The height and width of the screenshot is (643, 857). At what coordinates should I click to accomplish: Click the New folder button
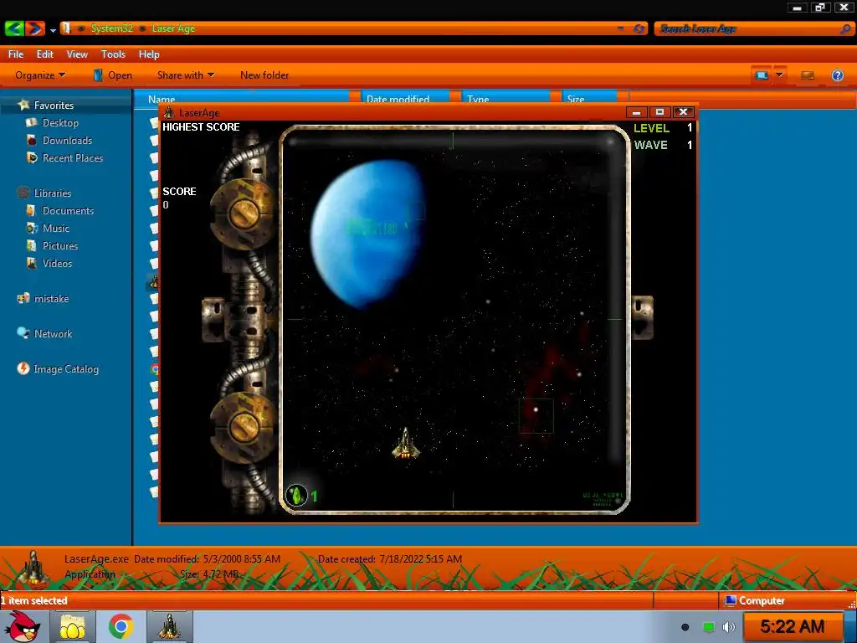(x=264, y=75)
